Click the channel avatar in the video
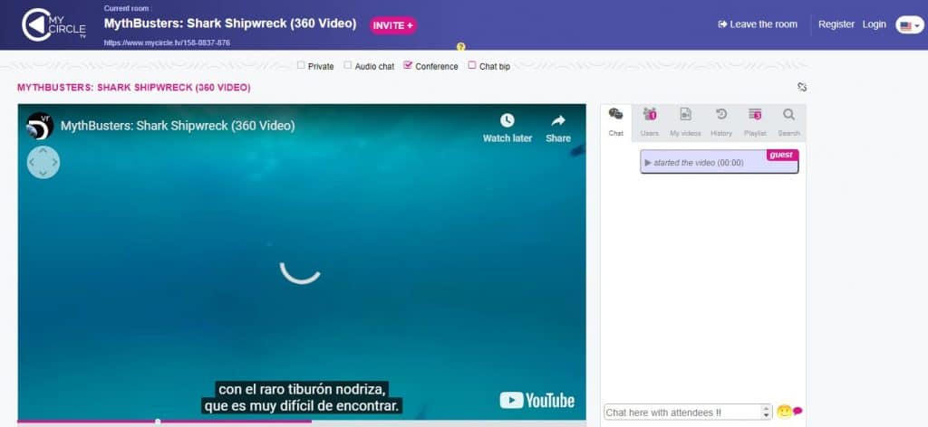928x427 pixels. pyautogui.click(x=40, y=126)
